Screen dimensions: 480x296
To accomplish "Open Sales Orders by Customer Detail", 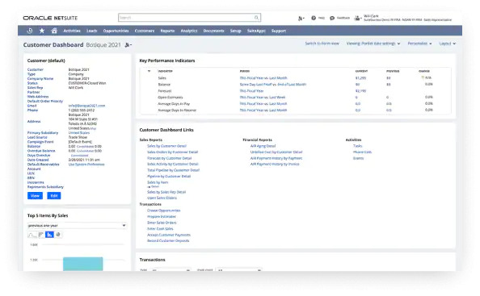I will click(x=173, y=152).
